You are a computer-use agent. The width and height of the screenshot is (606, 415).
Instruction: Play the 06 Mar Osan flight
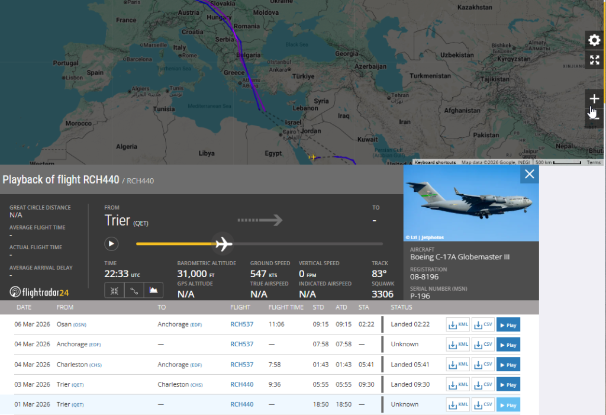(508, 325)
